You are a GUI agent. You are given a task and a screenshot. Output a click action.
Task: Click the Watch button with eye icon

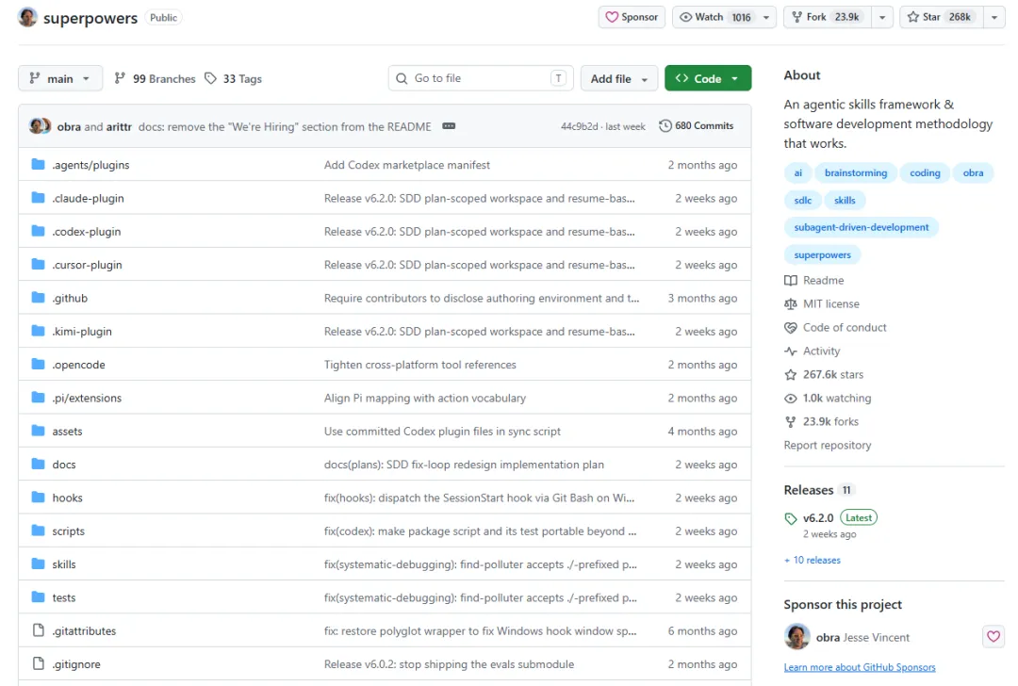(x=714, y=17)
